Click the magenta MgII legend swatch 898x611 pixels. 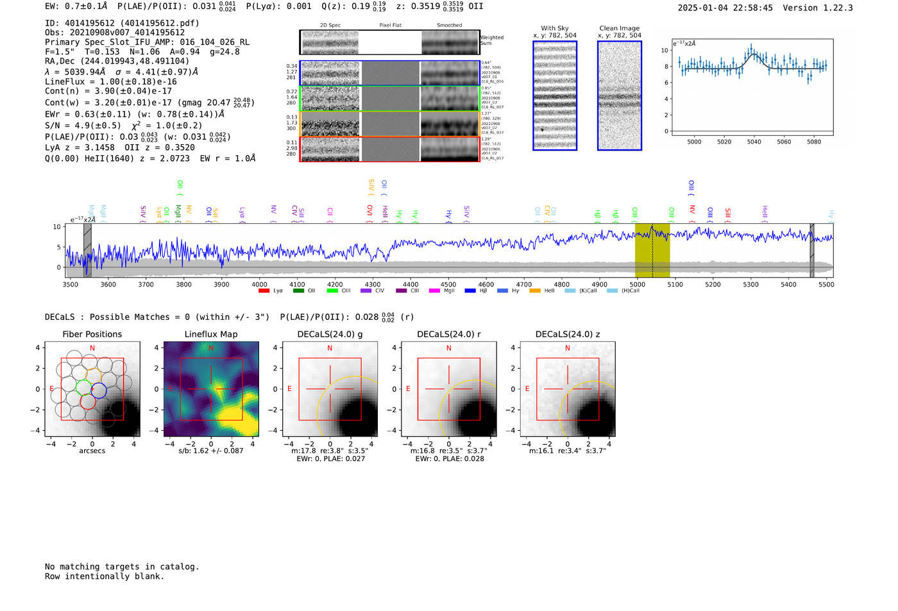coord(435,291)
